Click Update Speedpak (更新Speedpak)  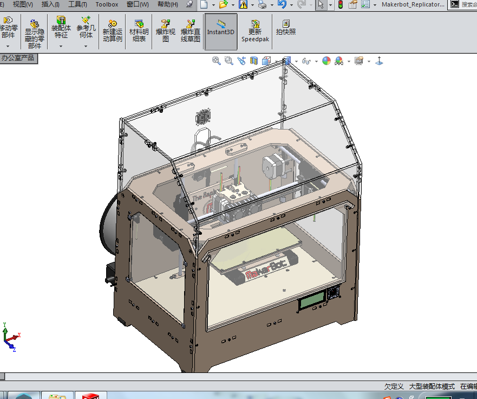(x=254, y=31)
